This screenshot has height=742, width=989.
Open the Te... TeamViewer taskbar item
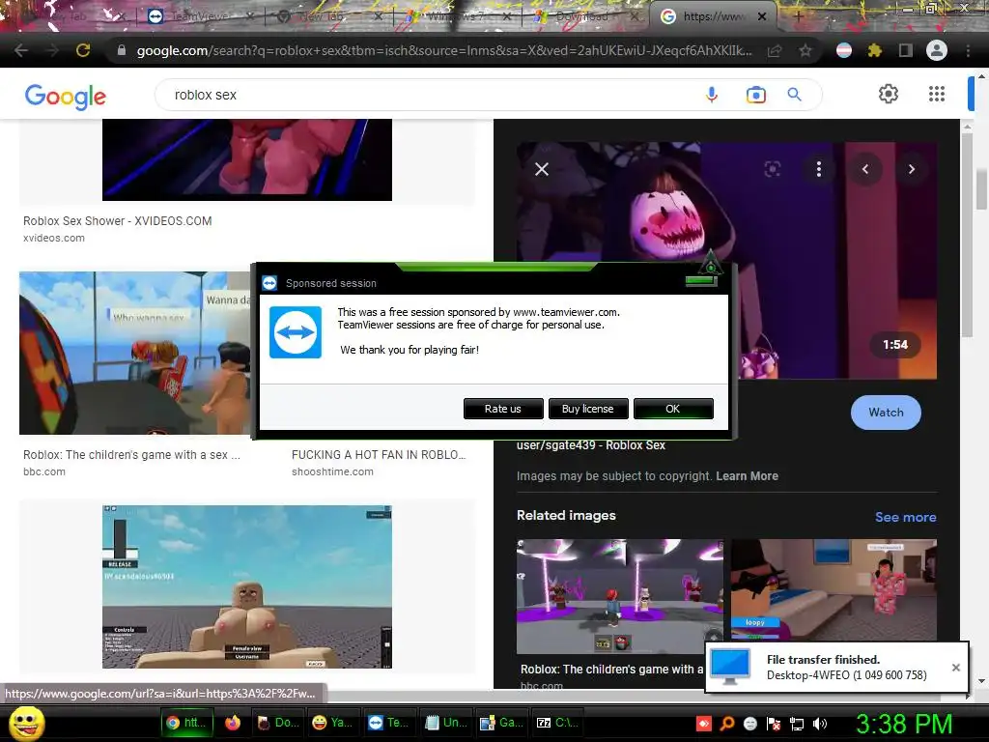pos(388,723)
